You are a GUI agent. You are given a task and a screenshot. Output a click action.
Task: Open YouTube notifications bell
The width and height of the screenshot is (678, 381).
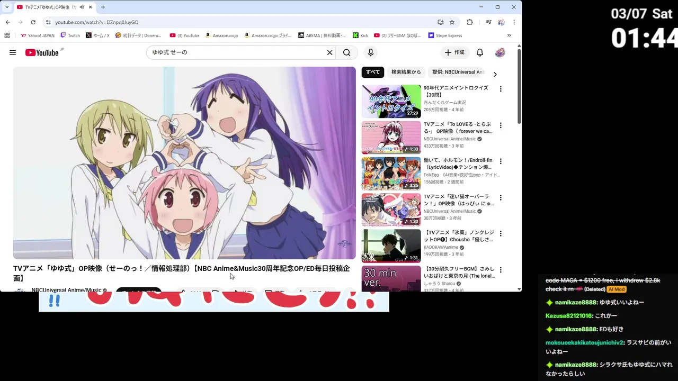click(480, 52)
